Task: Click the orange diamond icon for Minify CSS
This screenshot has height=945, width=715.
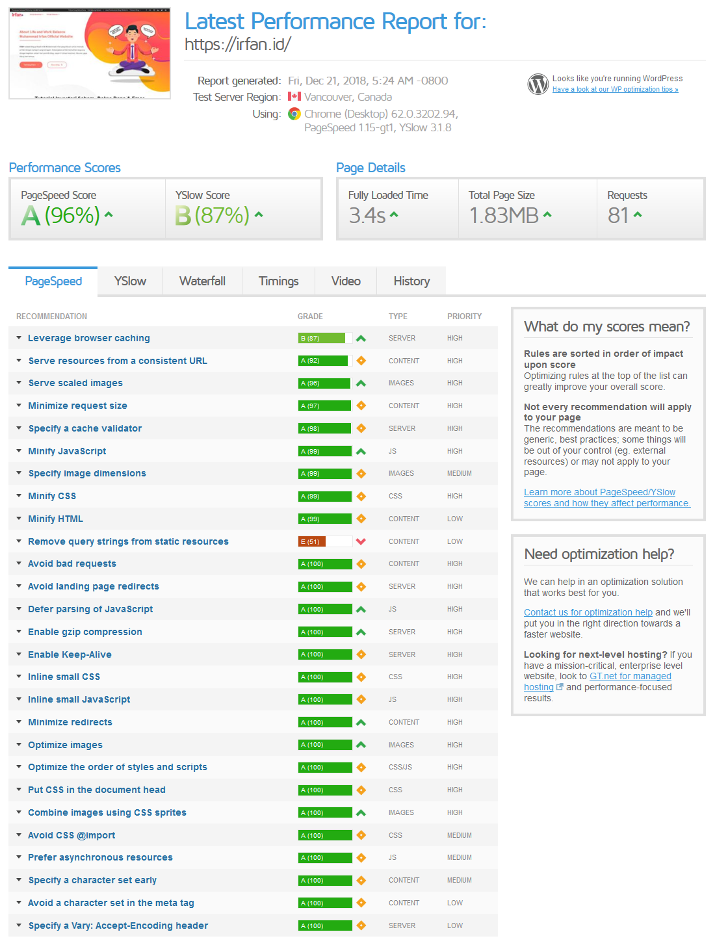Action: coord(361,497)
